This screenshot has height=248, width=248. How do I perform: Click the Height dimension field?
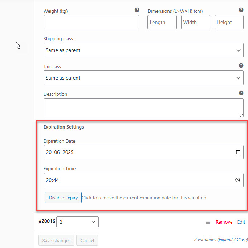click(x=229, y=22)
